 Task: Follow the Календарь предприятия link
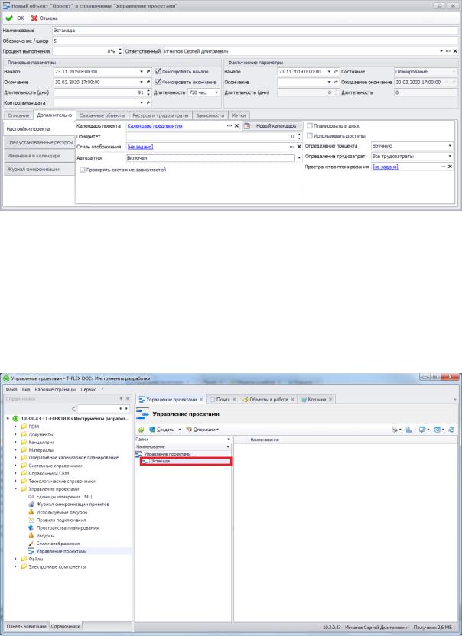pos(155,125)
